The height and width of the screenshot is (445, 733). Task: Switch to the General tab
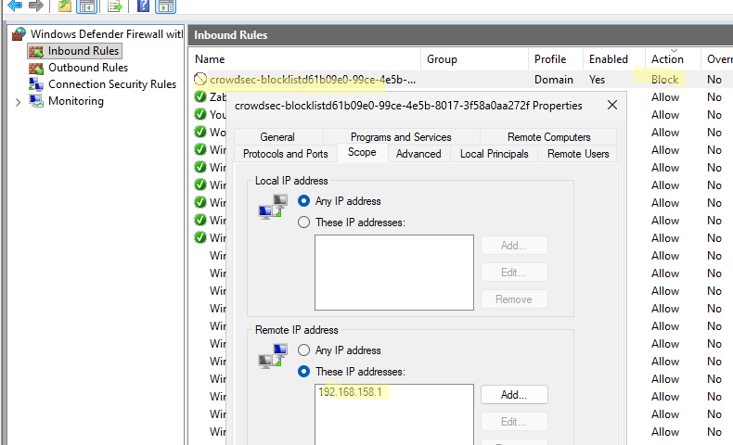[277, 137]
